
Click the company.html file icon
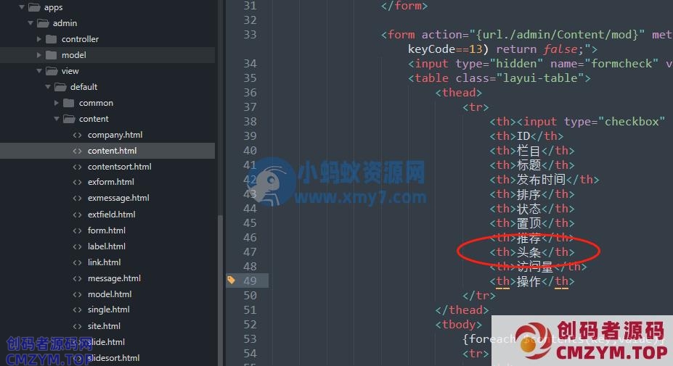77,135
